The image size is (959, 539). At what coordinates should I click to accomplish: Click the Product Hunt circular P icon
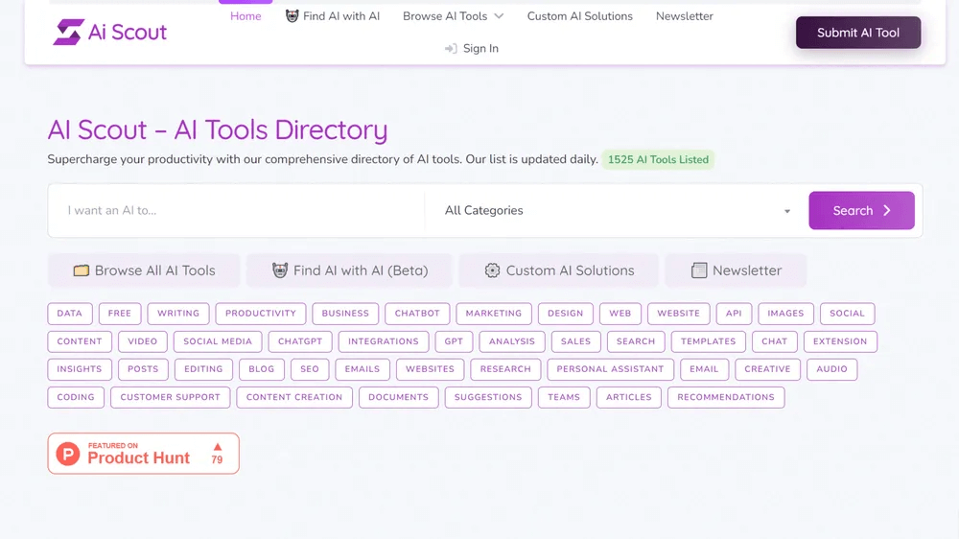[x=68, y=454]
